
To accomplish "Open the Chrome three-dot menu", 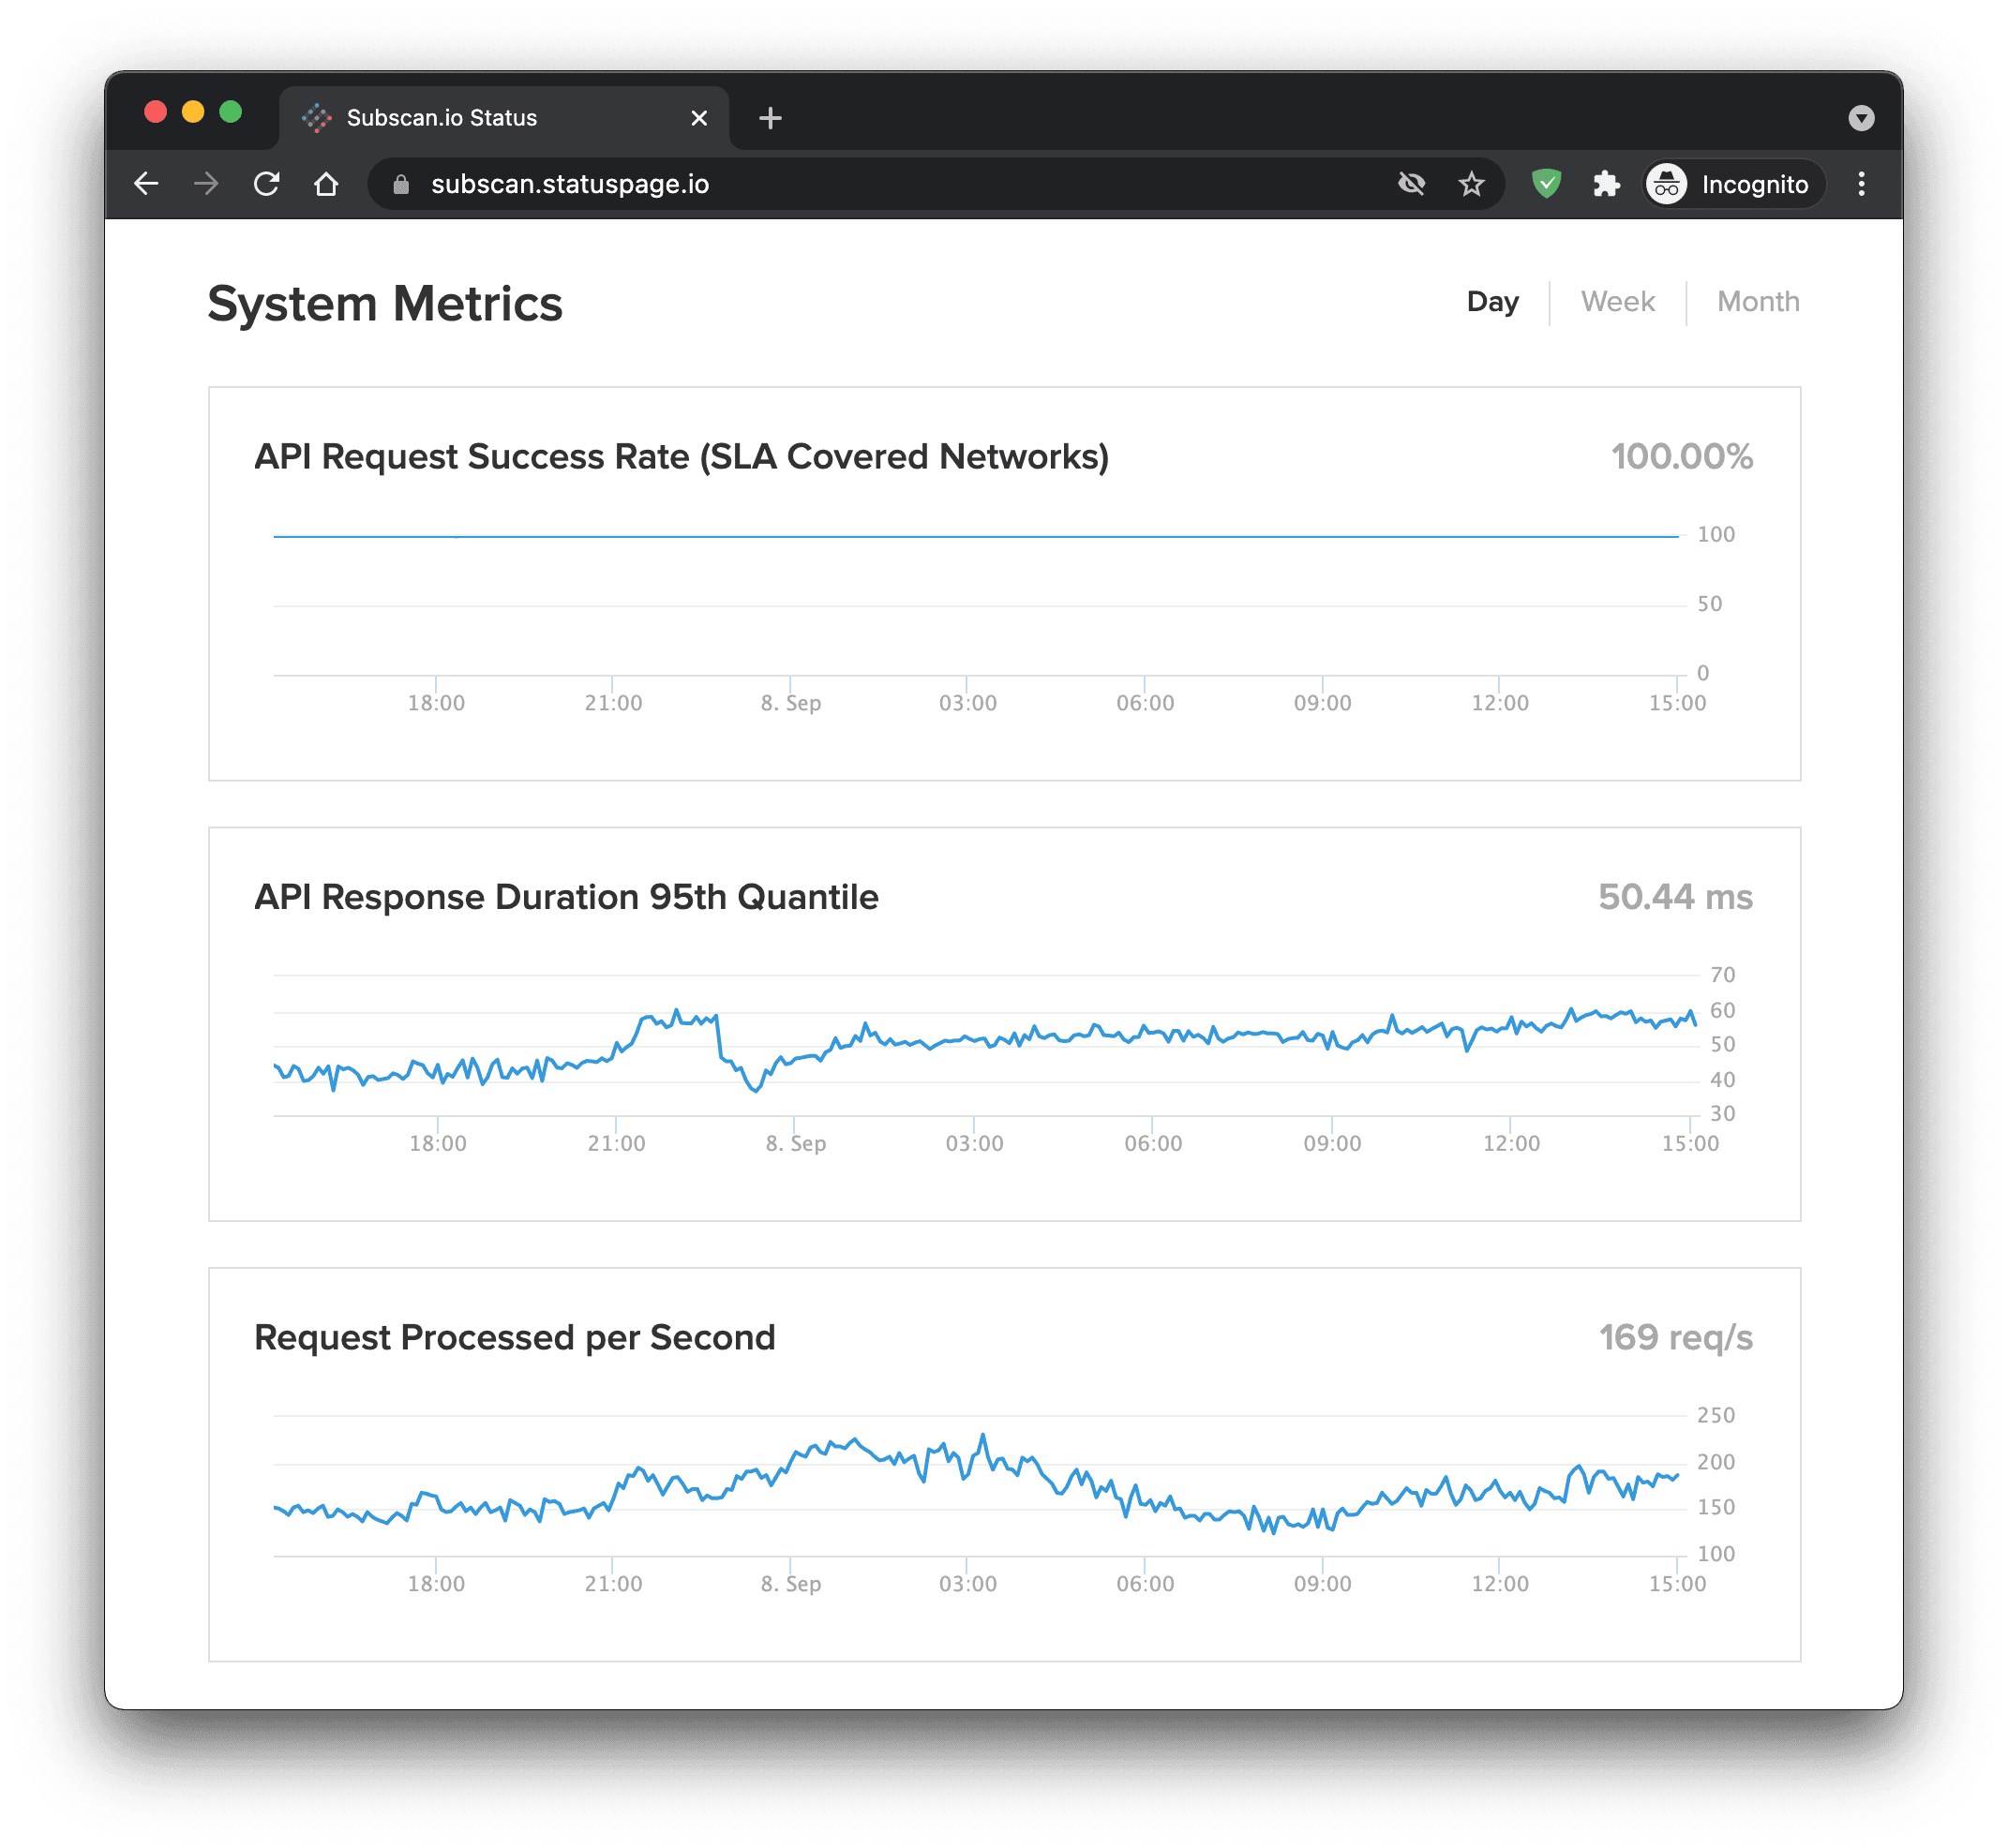I will pyautogui.click(x=1861, y=184).
